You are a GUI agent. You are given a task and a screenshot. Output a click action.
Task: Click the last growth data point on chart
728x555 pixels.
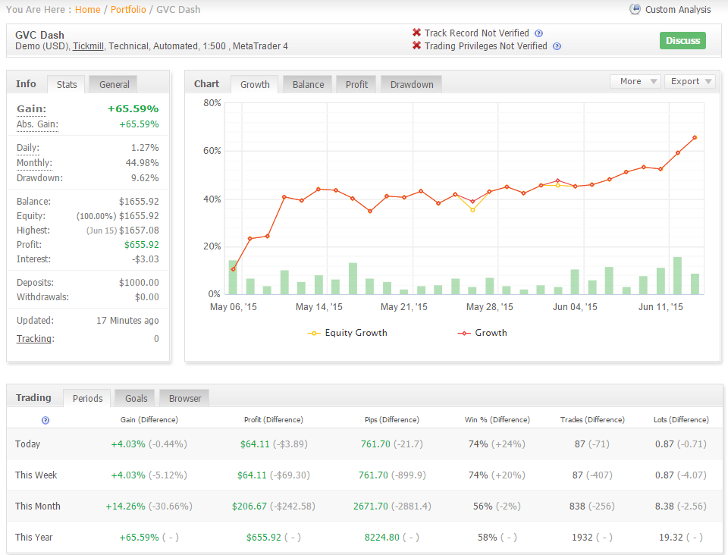(695, 138)
